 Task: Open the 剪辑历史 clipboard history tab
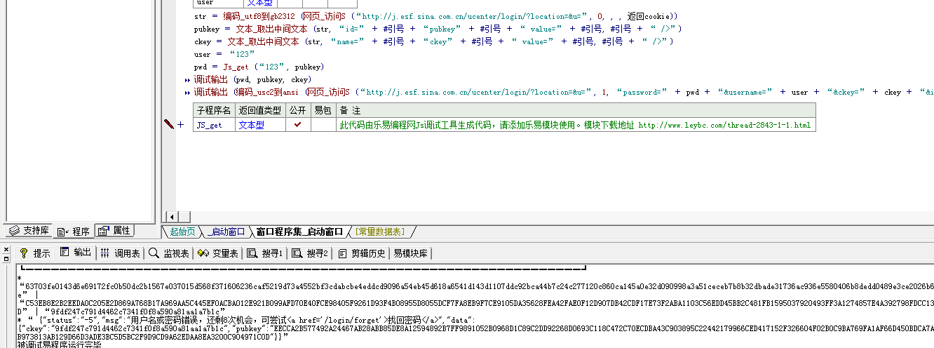[362, 253]
